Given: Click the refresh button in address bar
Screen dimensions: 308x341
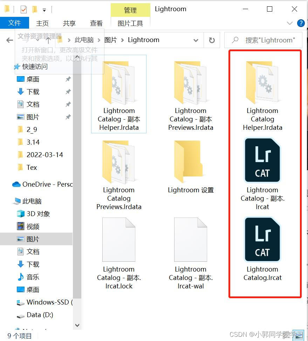Looking at the screenshot, I should [212, 40].
